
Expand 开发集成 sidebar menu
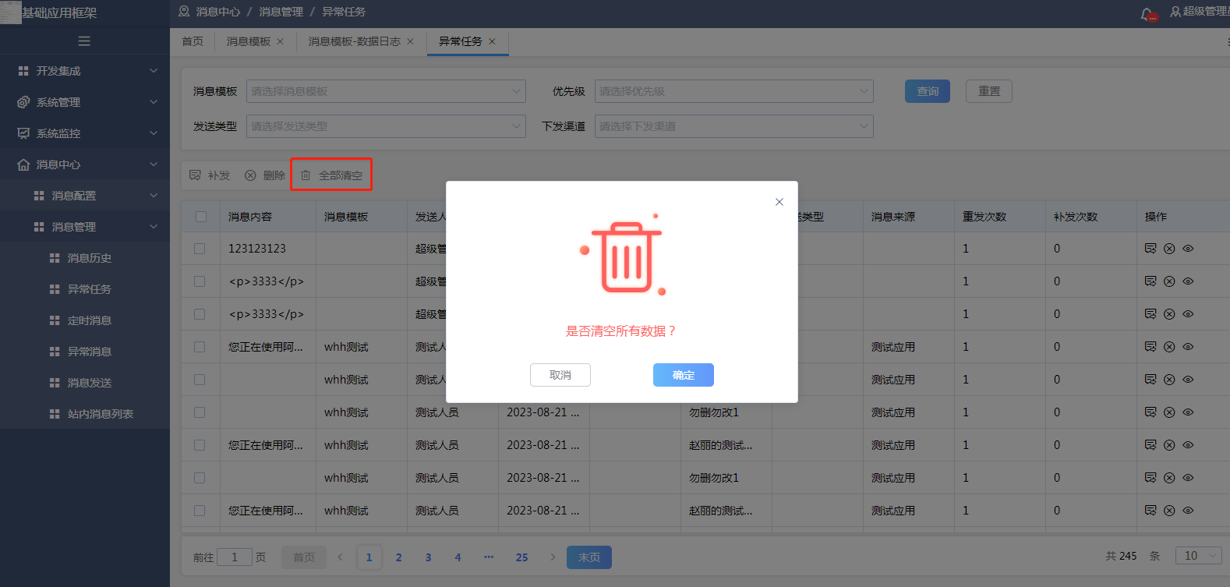point(85,71)
